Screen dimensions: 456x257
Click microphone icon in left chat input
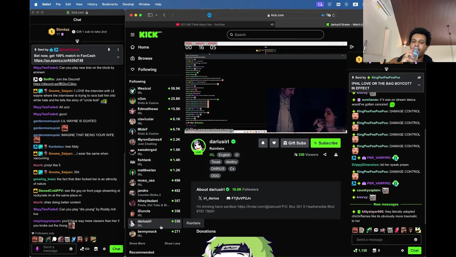tap(37, 249)
